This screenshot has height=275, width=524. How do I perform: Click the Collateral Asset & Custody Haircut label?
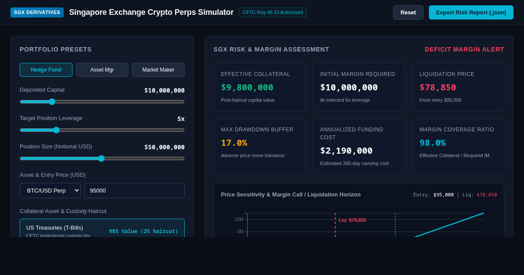(x=63, y=211)
